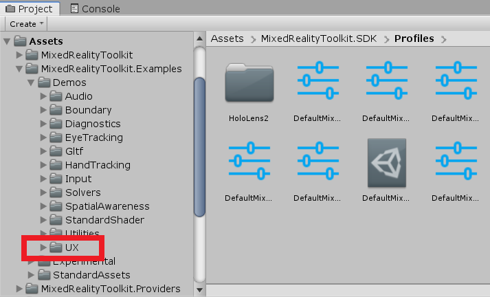Viewport: 490px width, 297px height.
Task: Select the 'SpatialAwareness' row label
Action: click(107, 206)
